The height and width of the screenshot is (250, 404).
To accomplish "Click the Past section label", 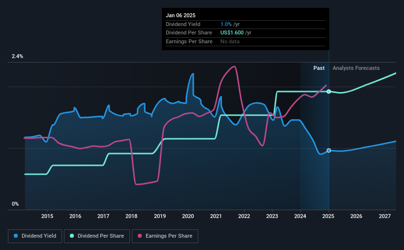I will 319,68.
